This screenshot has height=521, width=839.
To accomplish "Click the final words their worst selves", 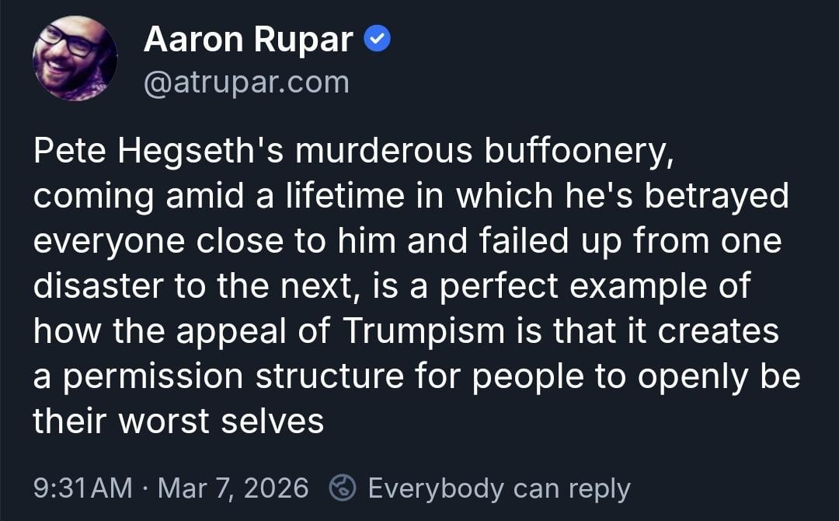I will click(178, 421).
